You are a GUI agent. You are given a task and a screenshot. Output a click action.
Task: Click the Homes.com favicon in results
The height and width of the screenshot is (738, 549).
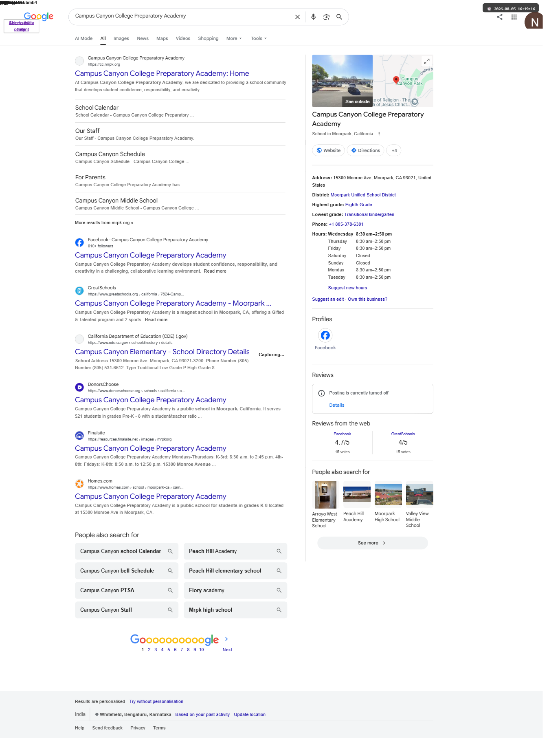[79, 484]
